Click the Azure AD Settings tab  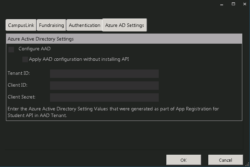coord(124,25)
